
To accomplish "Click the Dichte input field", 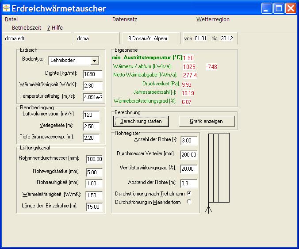I will click(92, 74).
